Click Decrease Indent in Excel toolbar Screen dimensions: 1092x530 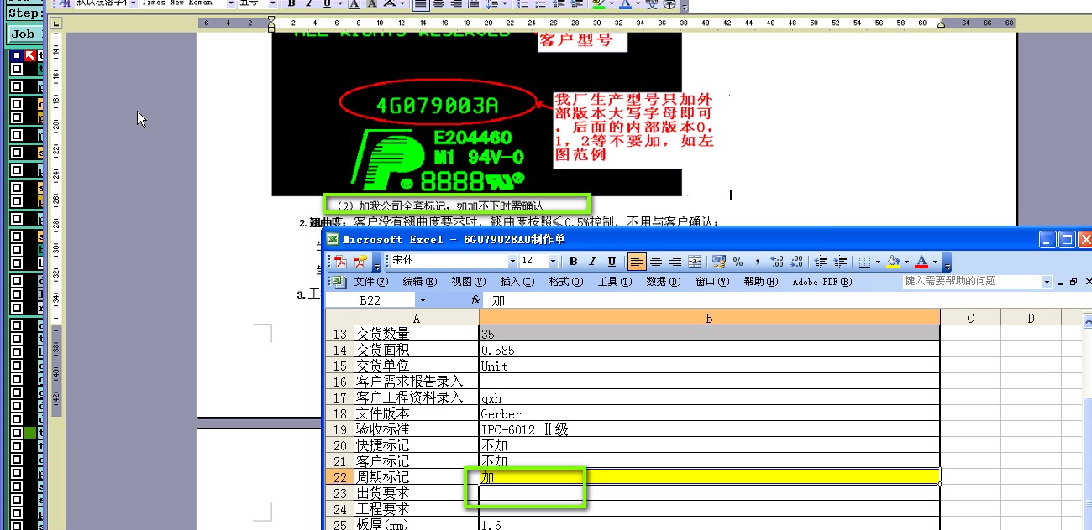[x=822, y=262]
